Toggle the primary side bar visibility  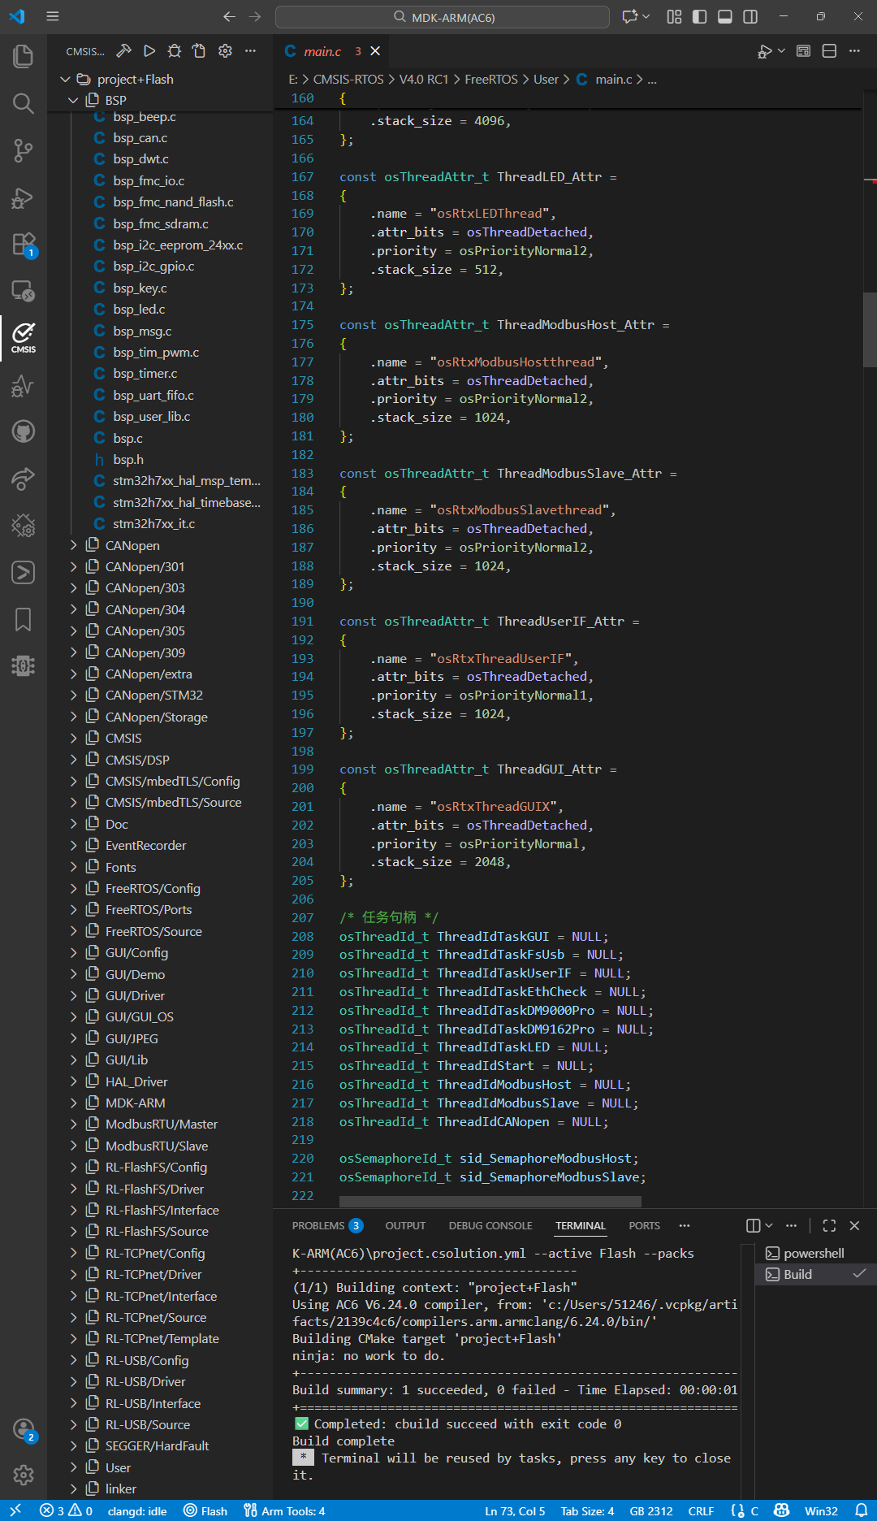(x=699, y=17)
